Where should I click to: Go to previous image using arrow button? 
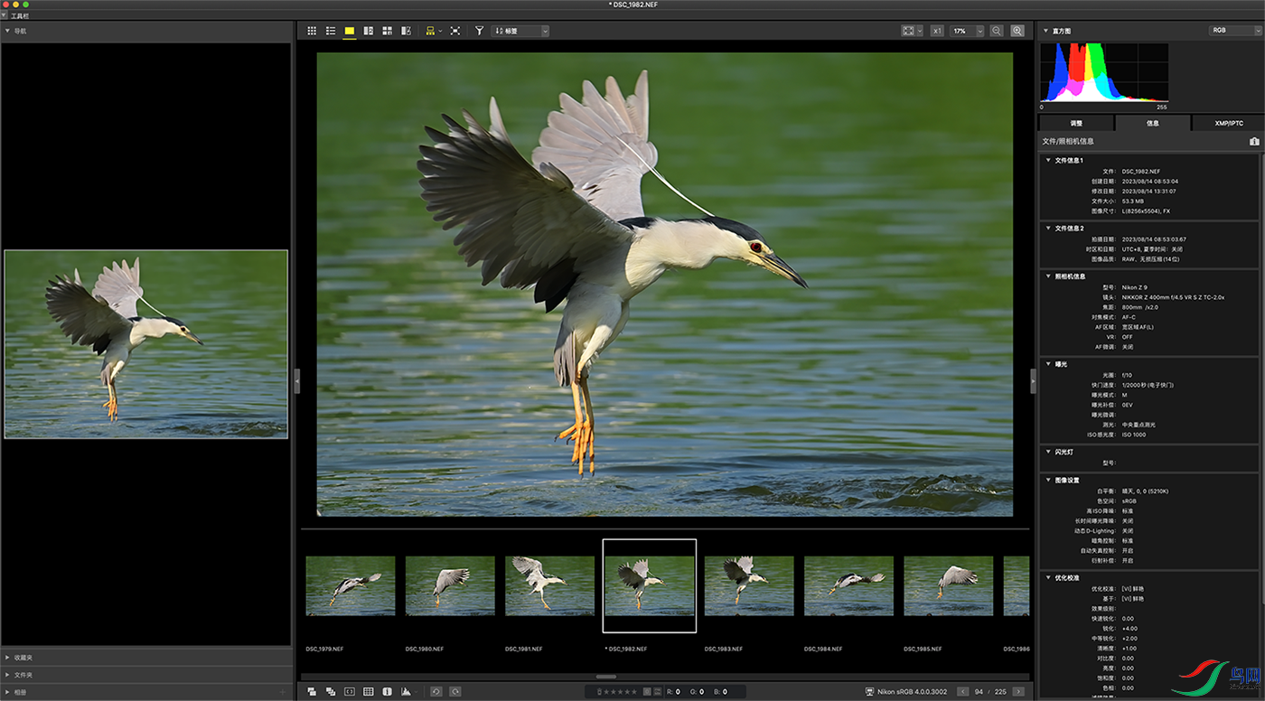962,692
